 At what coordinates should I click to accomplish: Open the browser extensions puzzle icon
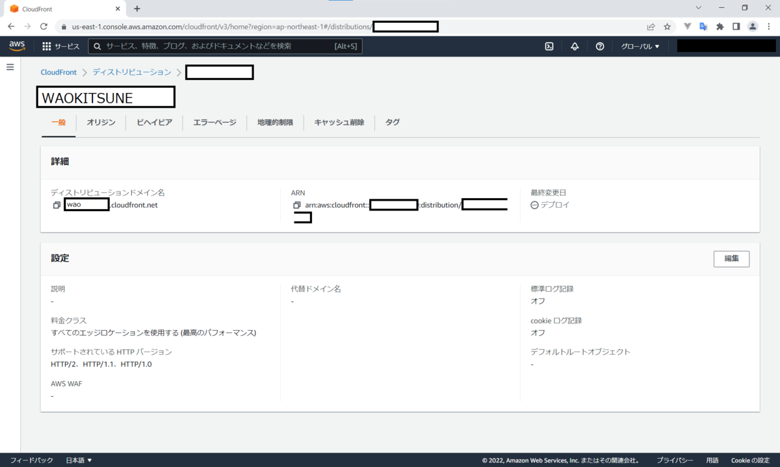[720, 27]
